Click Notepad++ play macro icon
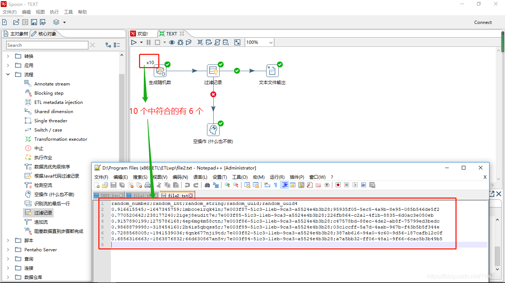The image size is (505, 283). point(355,185)
